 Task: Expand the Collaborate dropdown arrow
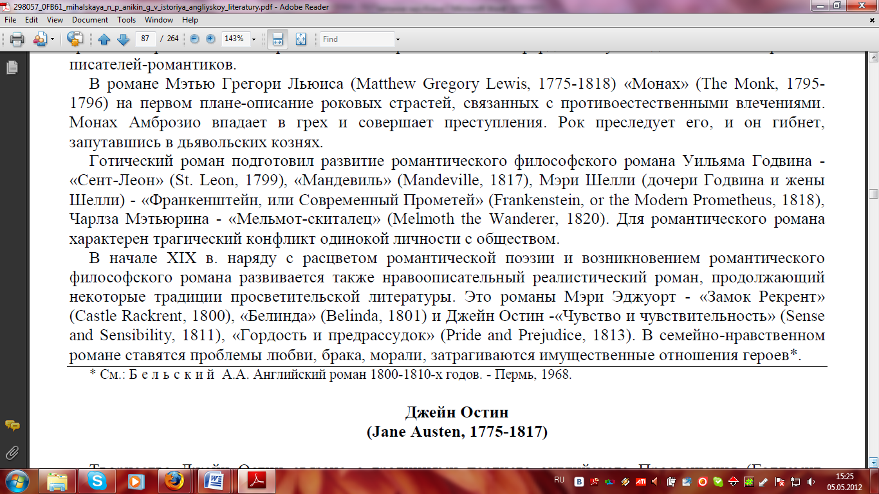(52, 39)
